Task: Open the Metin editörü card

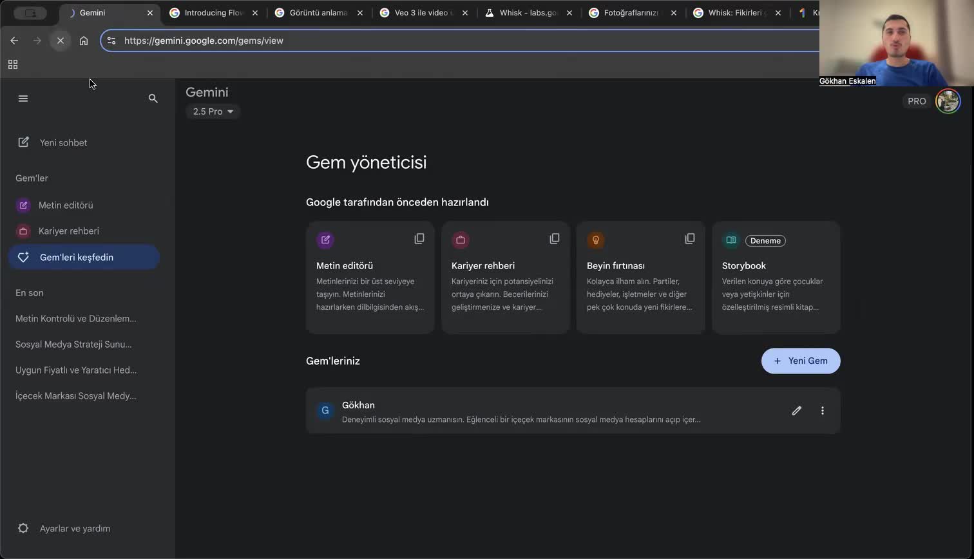Action: point(370,278)
